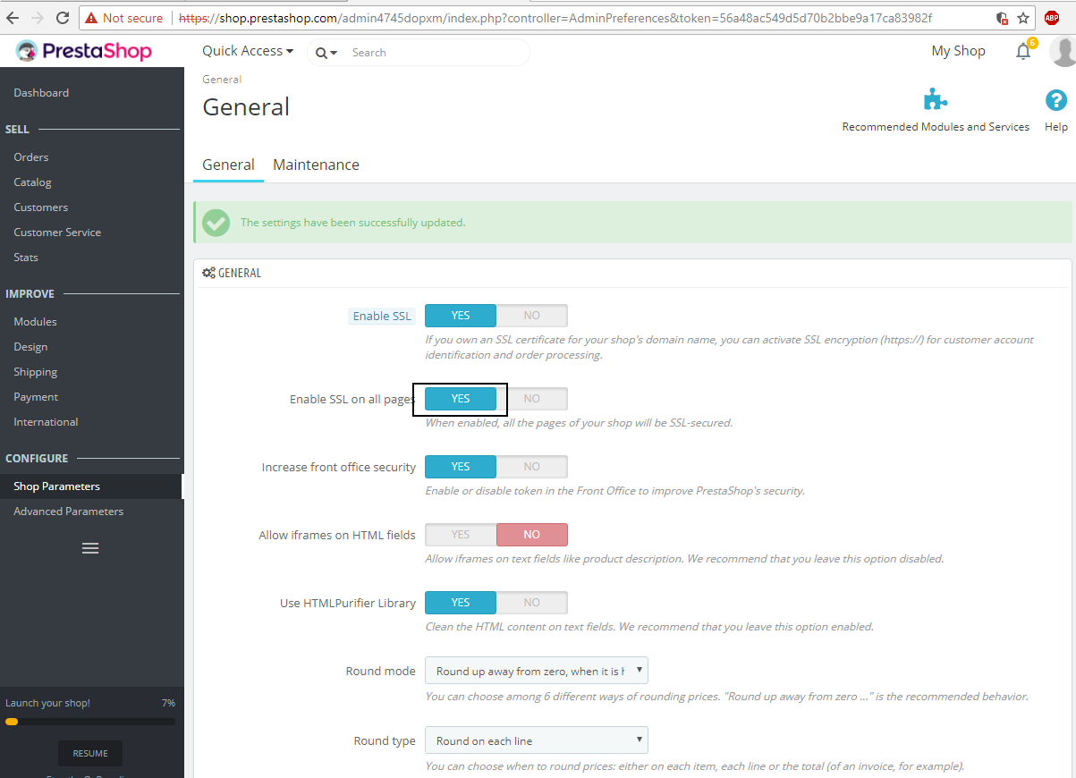
Task: Click the search magnifier icon
Action: click(322, 53)
